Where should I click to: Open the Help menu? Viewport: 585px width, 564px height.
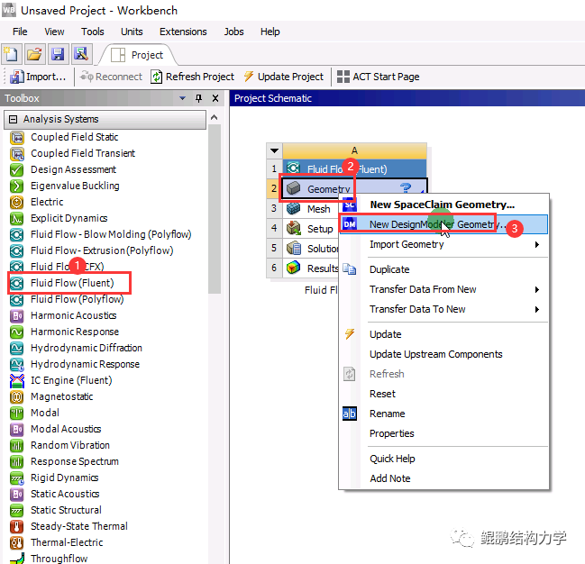click(x=270, y=32)
